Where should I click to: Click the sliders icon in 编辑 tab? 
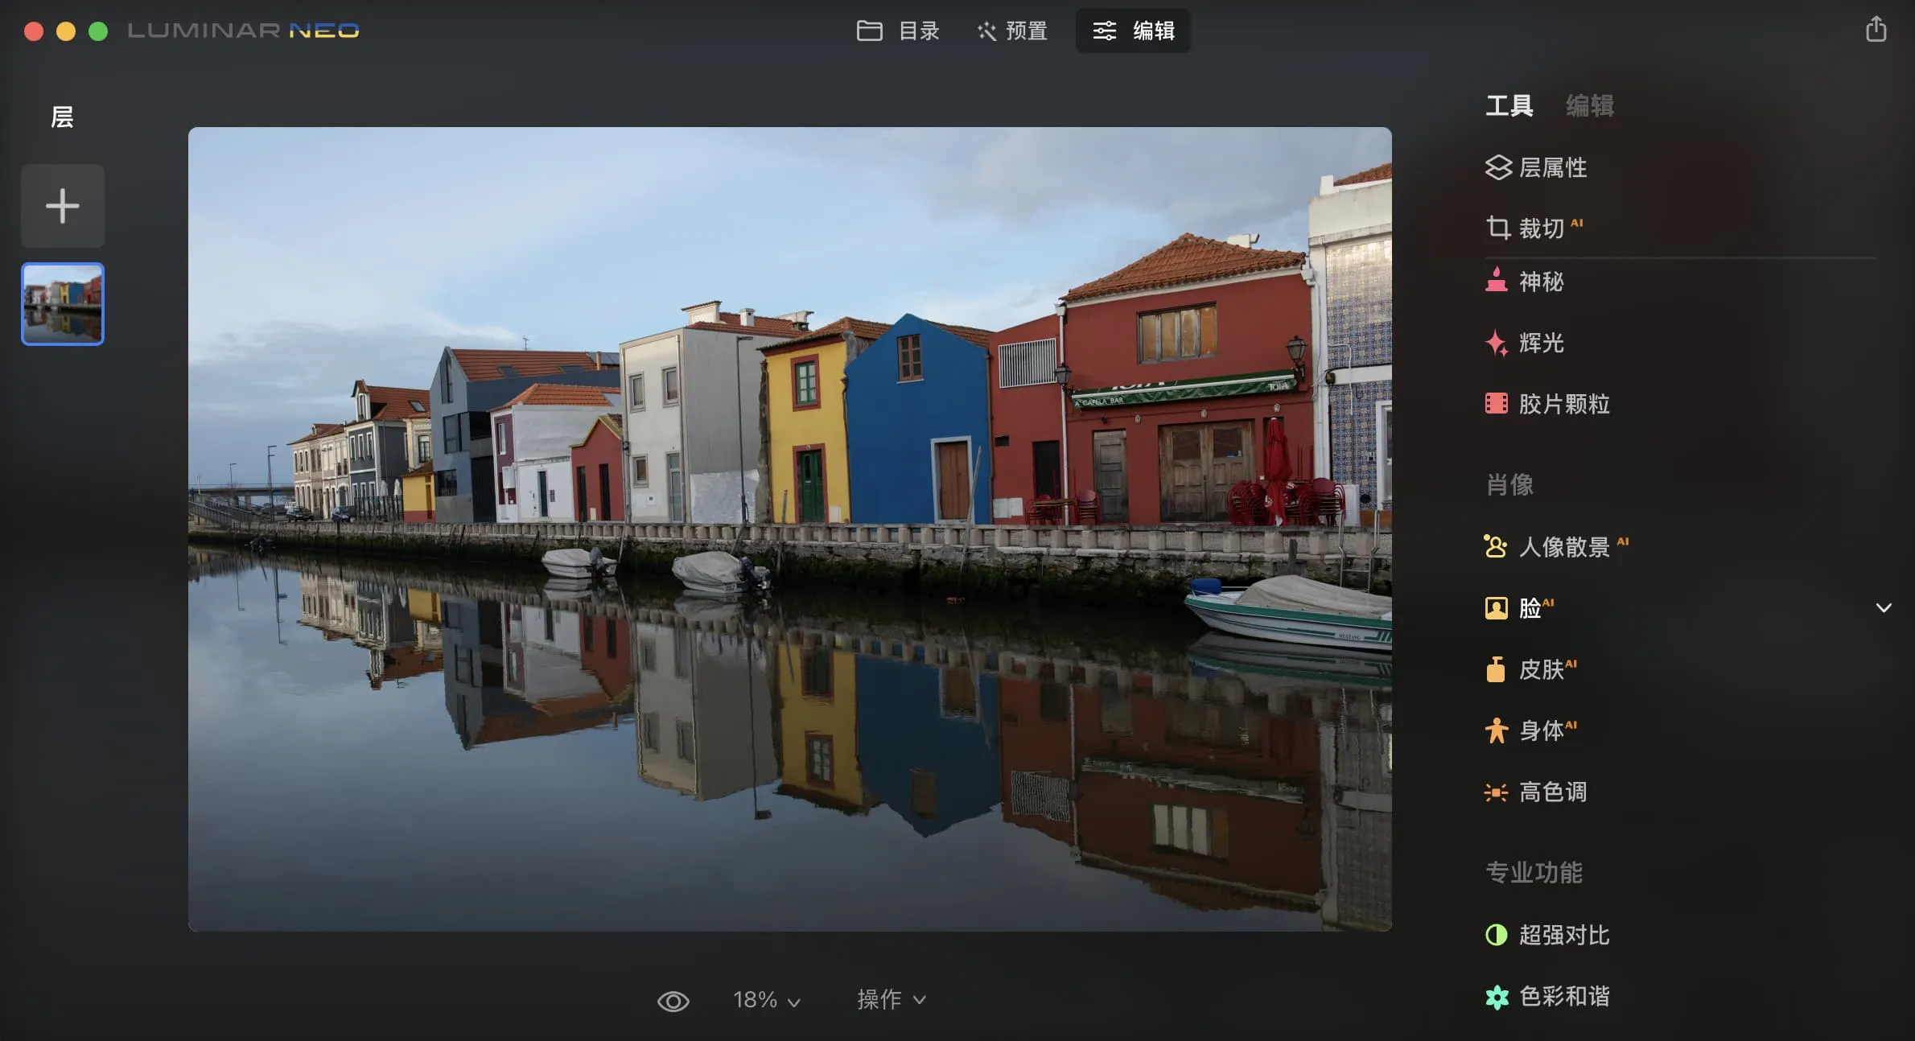coord(1104,31)
